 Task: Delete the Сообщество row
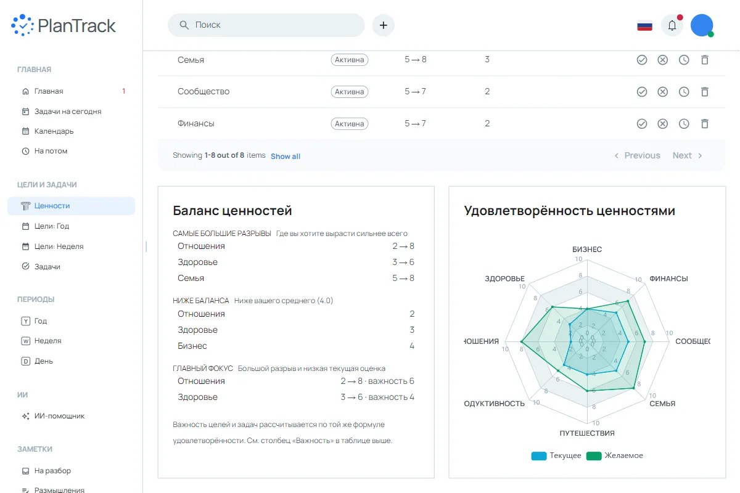pos(705,91)
